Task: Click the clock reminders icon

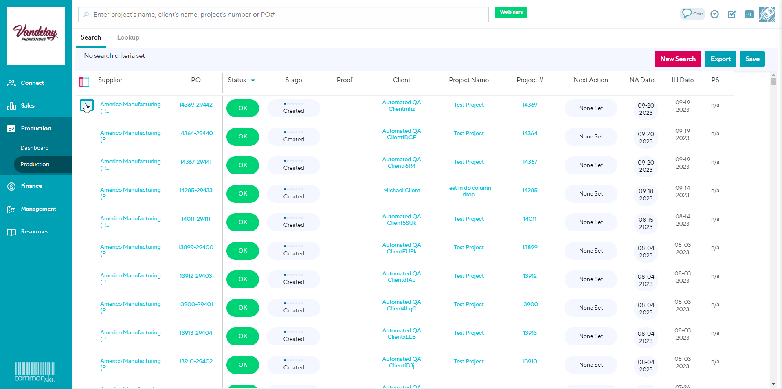Action: [x=714, y=14]
